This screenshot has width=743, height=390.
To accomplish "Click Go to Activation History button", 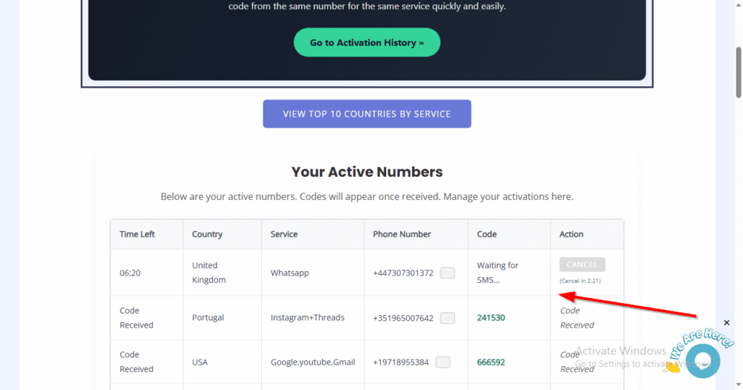I will click(367, 43).
